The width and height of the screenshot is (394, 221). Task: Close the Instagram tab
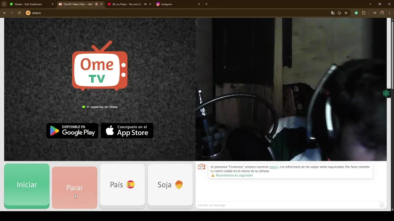point(199,4)
